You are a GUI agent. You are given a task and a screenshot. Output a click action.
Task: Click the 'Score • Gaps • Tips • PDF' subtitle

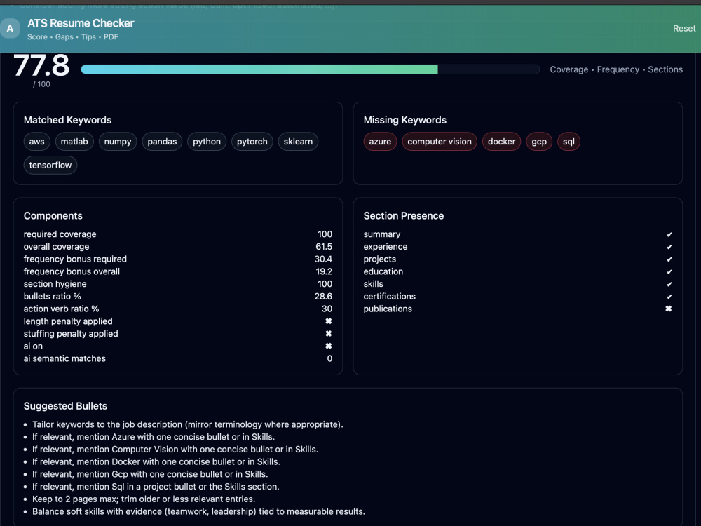72,36
